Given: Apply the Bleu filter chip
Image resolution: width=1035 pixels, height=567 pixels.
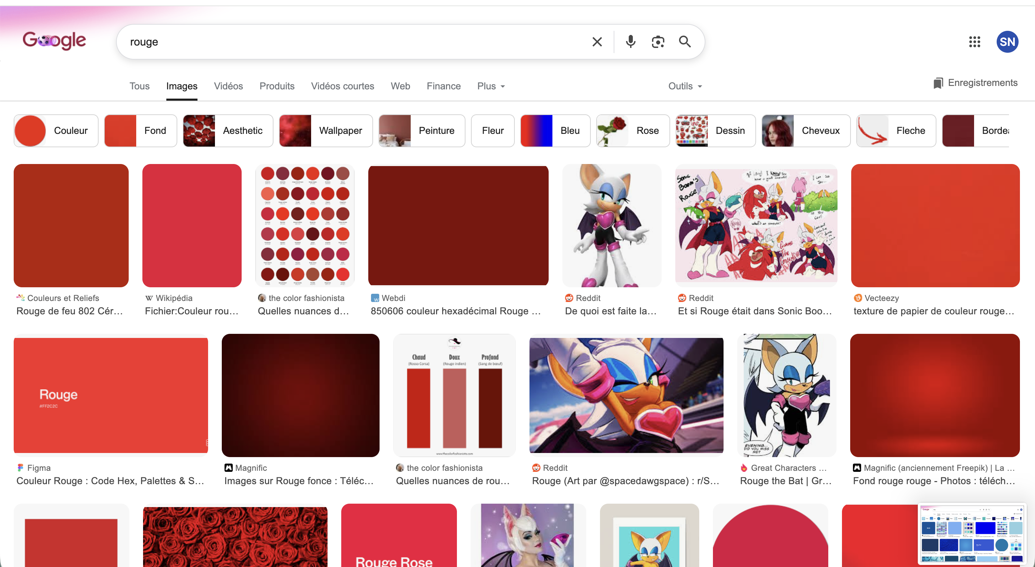Looking at the screenshot, I should 555,130.
